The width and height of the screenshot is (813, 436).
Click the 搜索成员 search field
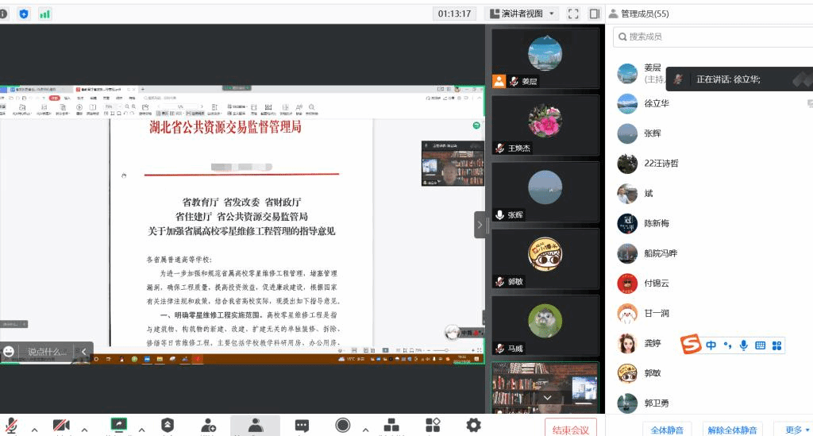(x=713, y=37)
